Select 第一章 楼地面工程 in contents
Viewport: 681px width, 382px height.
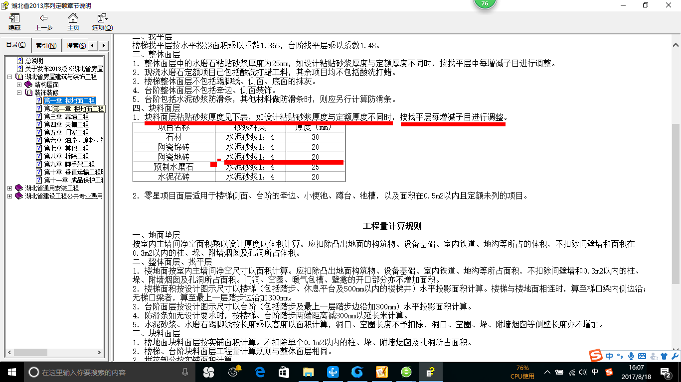pyautogui.click(x=69, y=100)
